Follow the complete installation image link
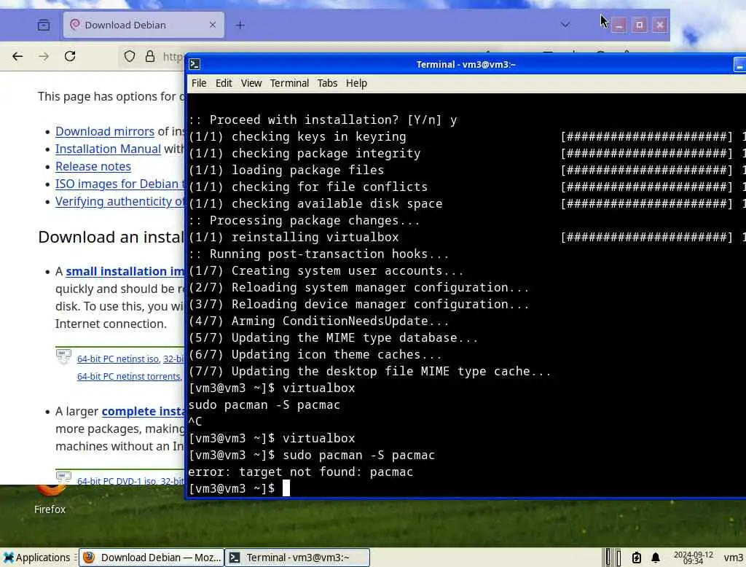This screenshot has height=567, width=746. pyautogui.click(x=143, y=411)
